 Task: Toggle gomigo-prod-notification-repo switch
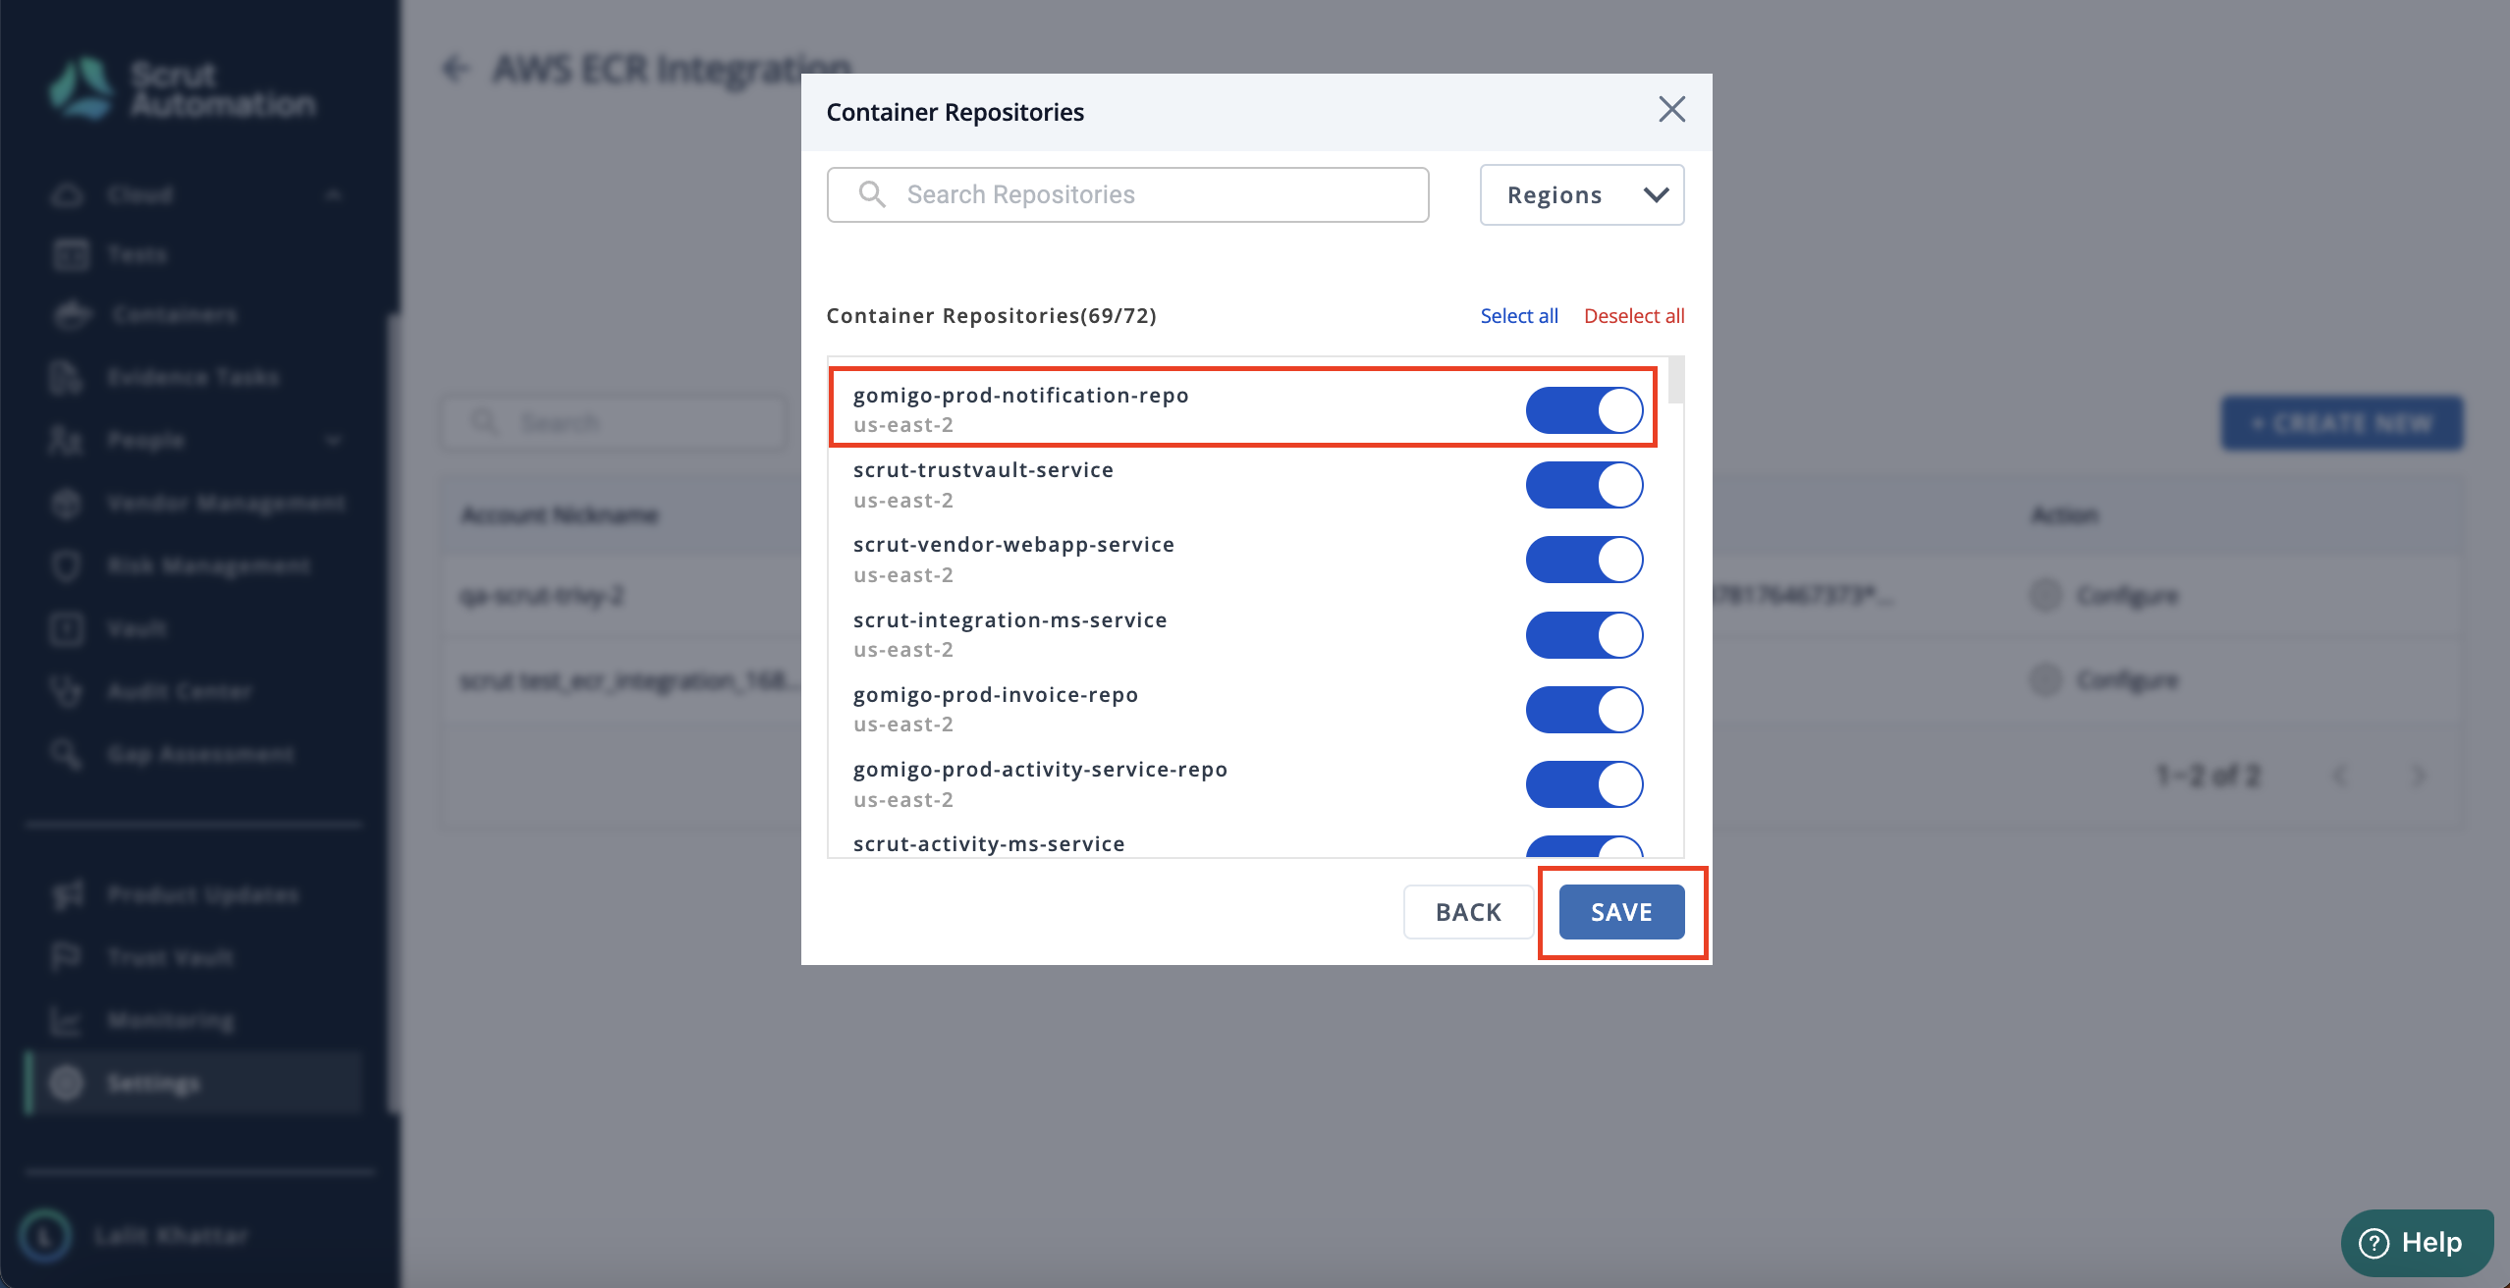pos(1584,410)
